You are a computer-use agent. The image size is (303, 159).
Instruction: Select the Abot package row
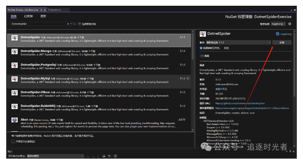tap(99, 123)
